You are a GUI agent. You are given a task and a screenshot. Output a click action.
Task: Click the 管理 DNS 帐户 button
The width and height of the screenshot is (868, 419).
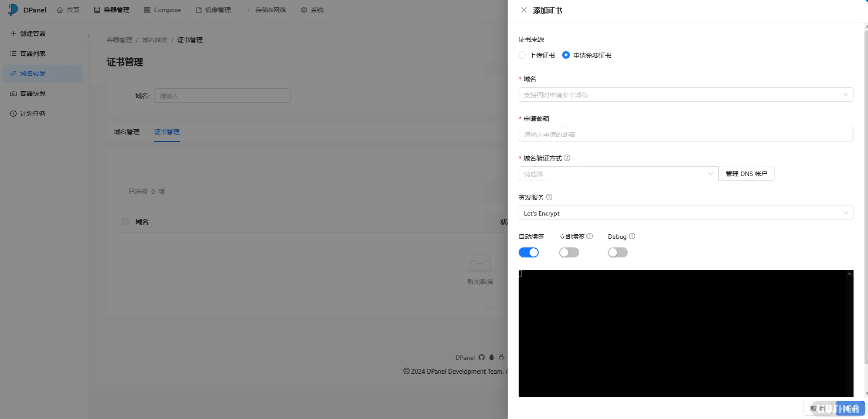(746, 173)
